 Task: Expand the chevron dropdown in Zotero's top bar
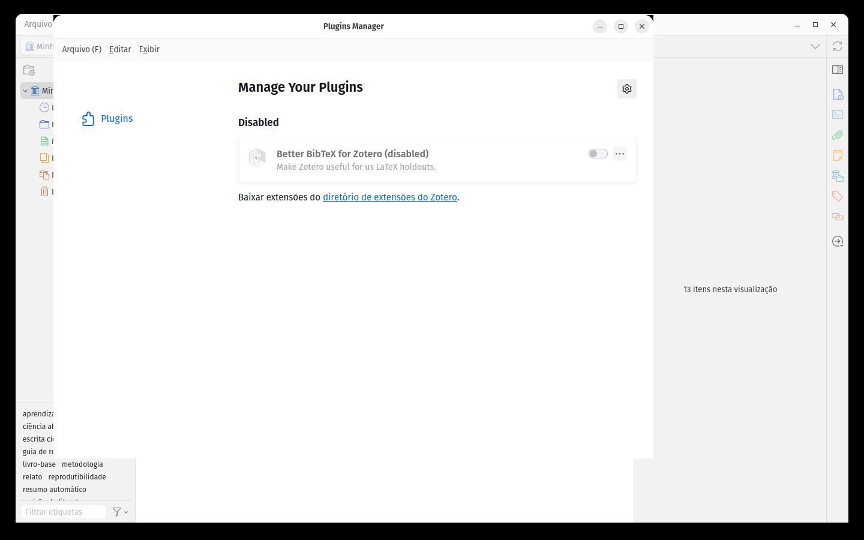[815, 46]
